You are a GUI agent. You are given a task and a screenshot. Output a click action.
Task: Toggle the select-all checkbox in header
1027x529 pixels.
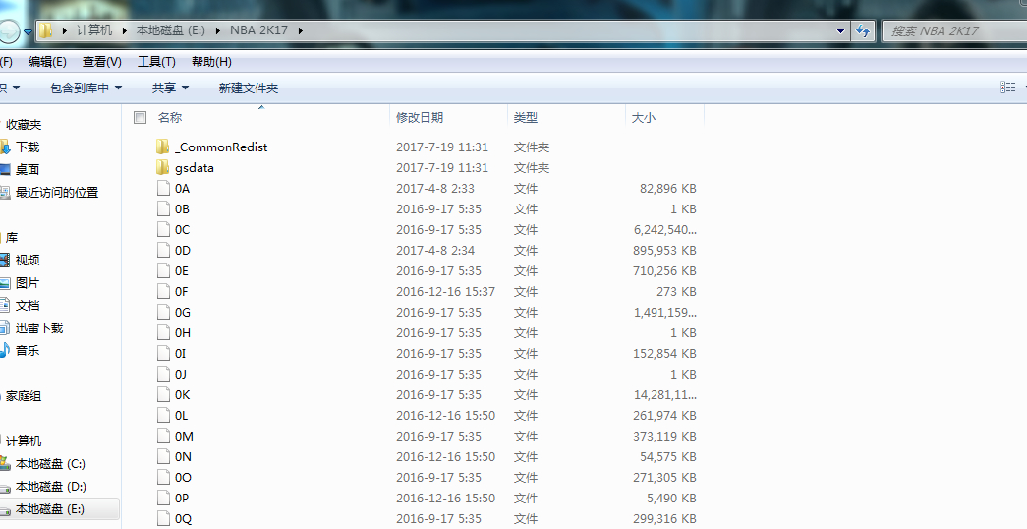pyautogui.click(x=140, y=117)
